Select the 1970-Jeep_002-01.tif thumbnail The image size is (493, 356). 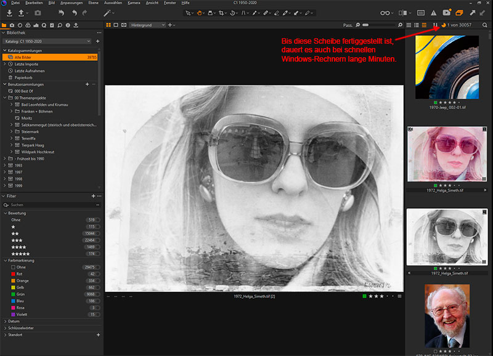click(447, 67)
